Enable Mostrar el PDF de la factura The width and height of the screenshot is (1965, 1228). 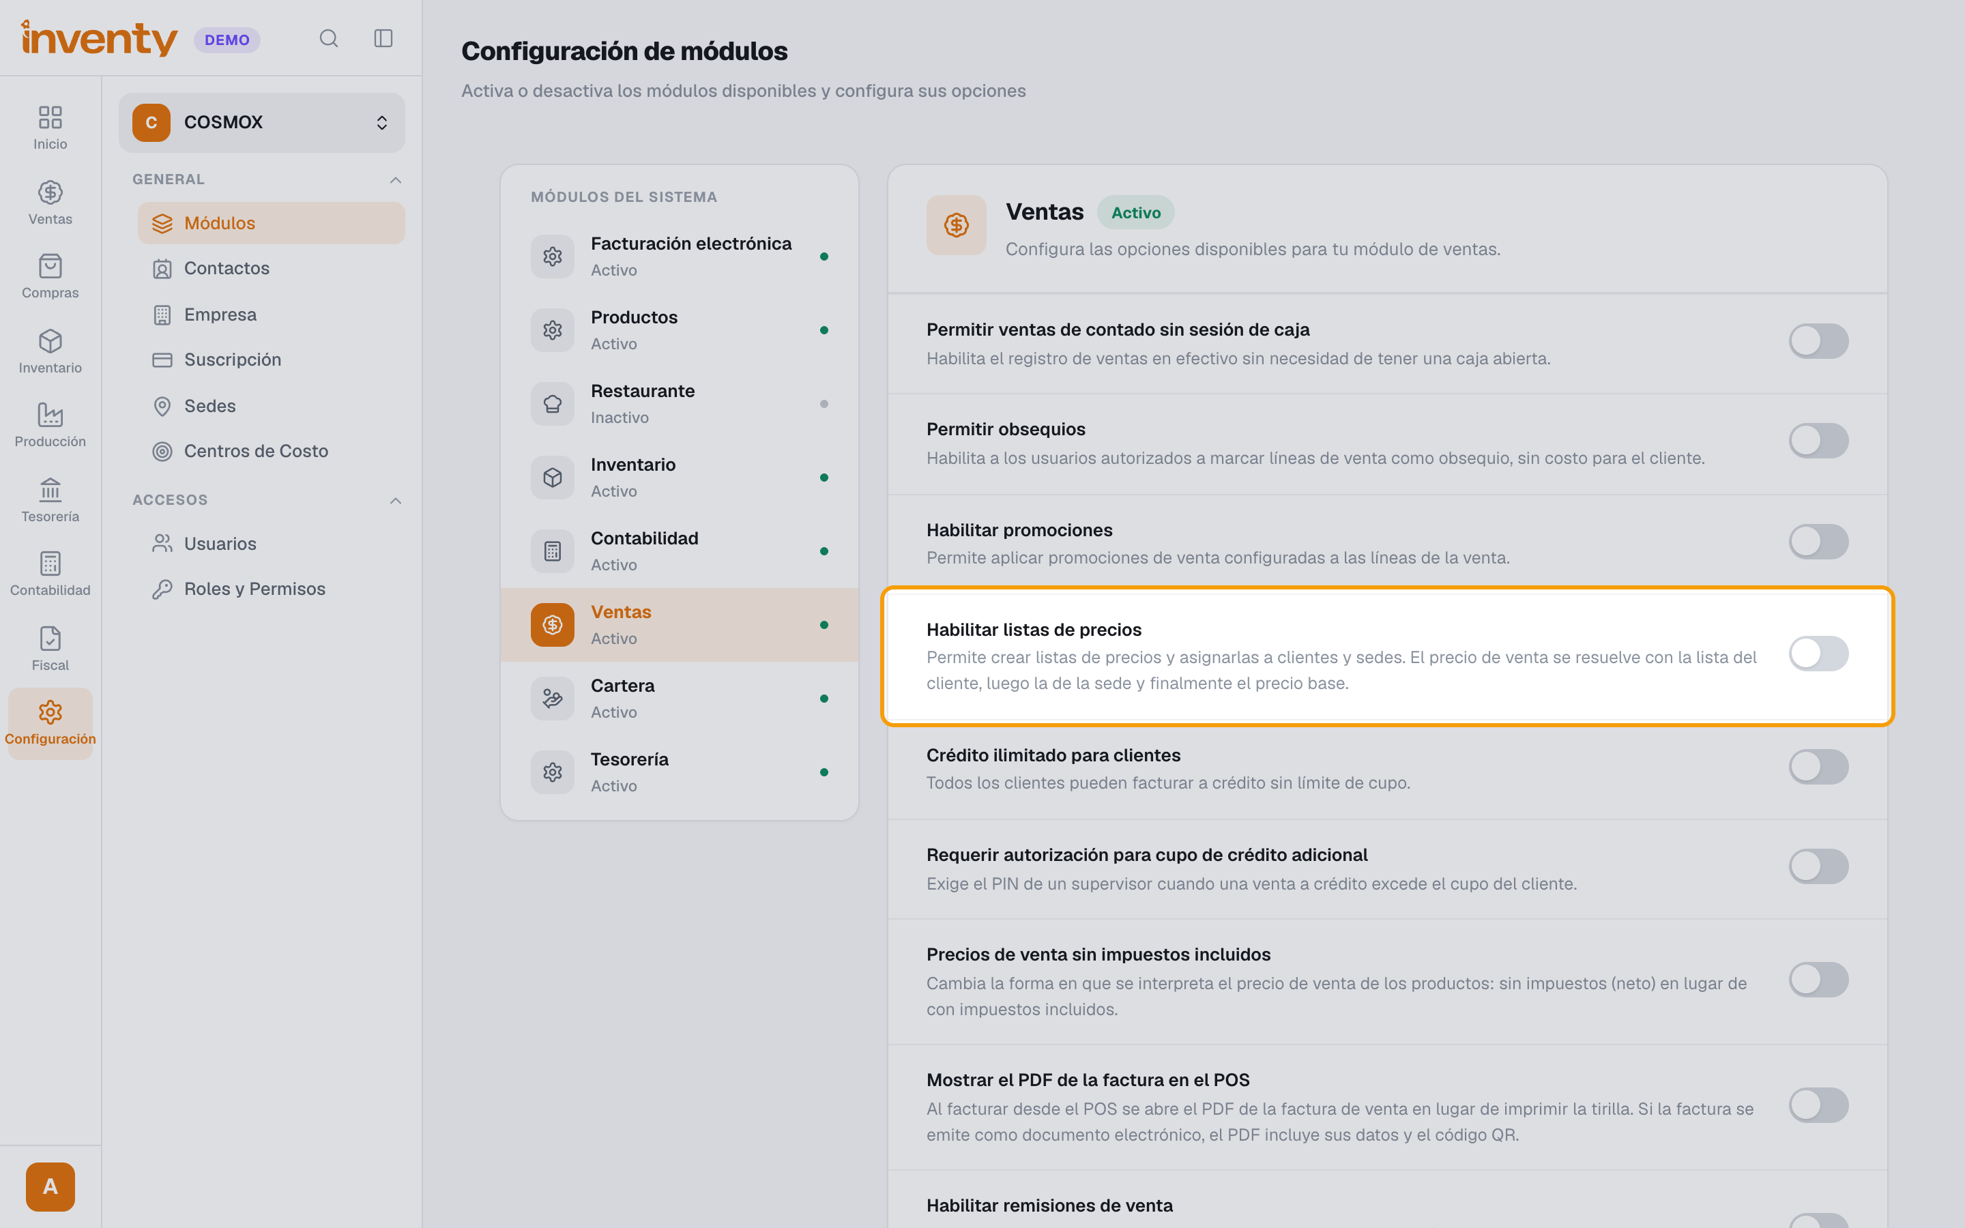pos(1818,1105)
